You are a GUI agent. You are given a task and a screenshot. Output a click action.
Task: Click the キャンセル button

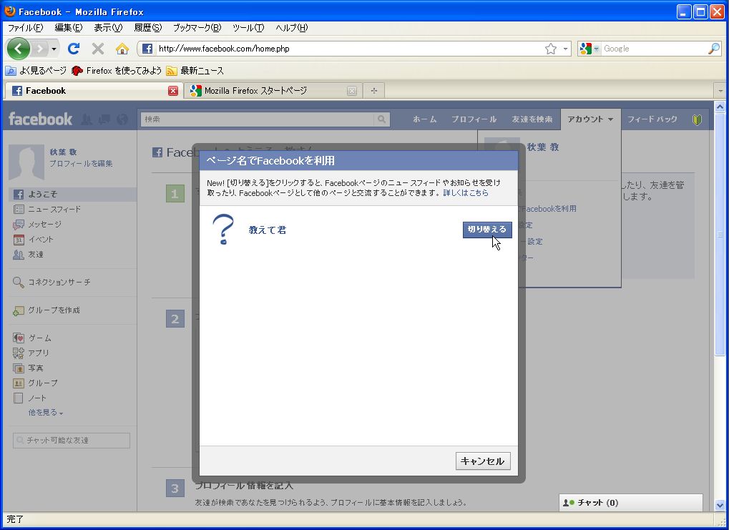point(483,461)
